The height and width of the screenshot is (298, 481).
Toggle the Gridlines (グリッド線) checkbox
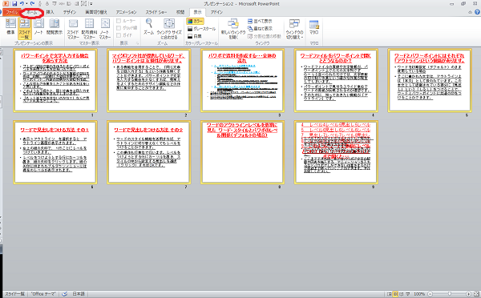tap(119, 28)
